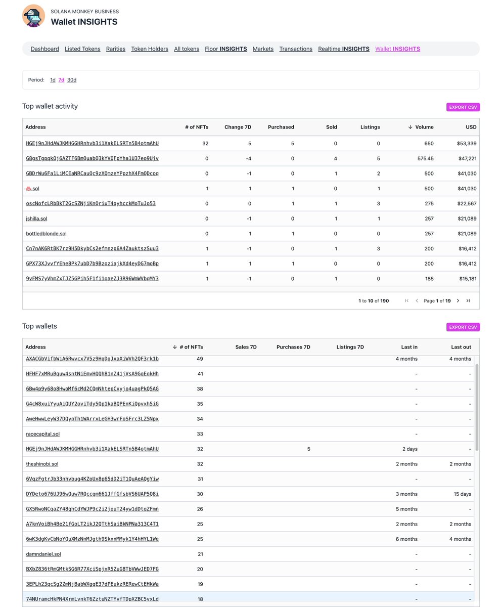
Task: Open the Transactions tab
Action: tap(296, 49)
